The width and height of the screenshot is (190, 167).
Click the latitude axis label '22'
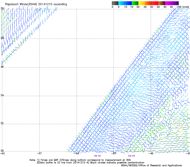click(2, 123)
